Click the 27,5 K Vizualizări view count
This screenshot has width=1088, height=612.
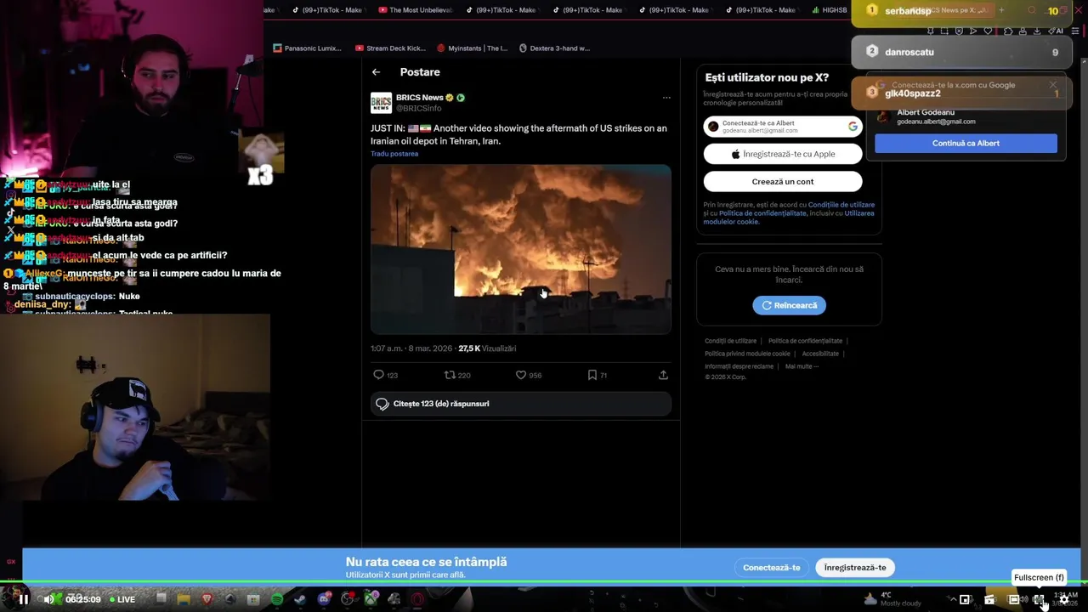487,348
